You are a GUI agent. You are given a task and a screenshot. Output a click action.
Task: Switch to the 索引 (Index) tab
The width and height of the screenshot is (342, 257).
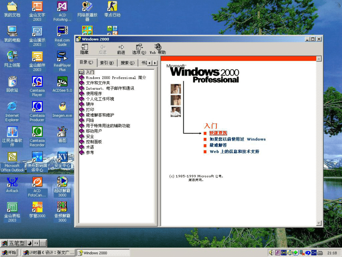click(x=107, y=63)
